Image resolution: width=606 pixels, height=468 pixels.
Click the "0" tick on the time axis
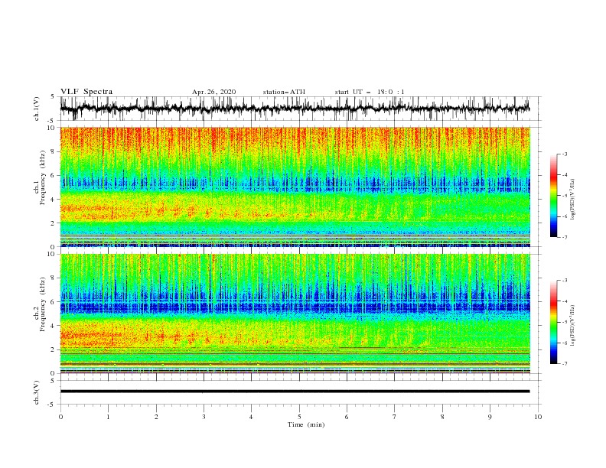pyautogui.click(x=60, y=417)
